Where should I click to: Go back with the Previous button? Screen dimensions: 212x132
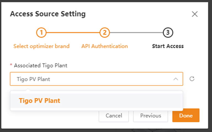point(151,116)
